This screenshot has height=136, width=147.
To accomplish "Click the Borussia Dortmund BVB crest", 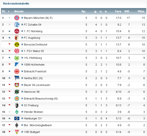I will 17,44.
